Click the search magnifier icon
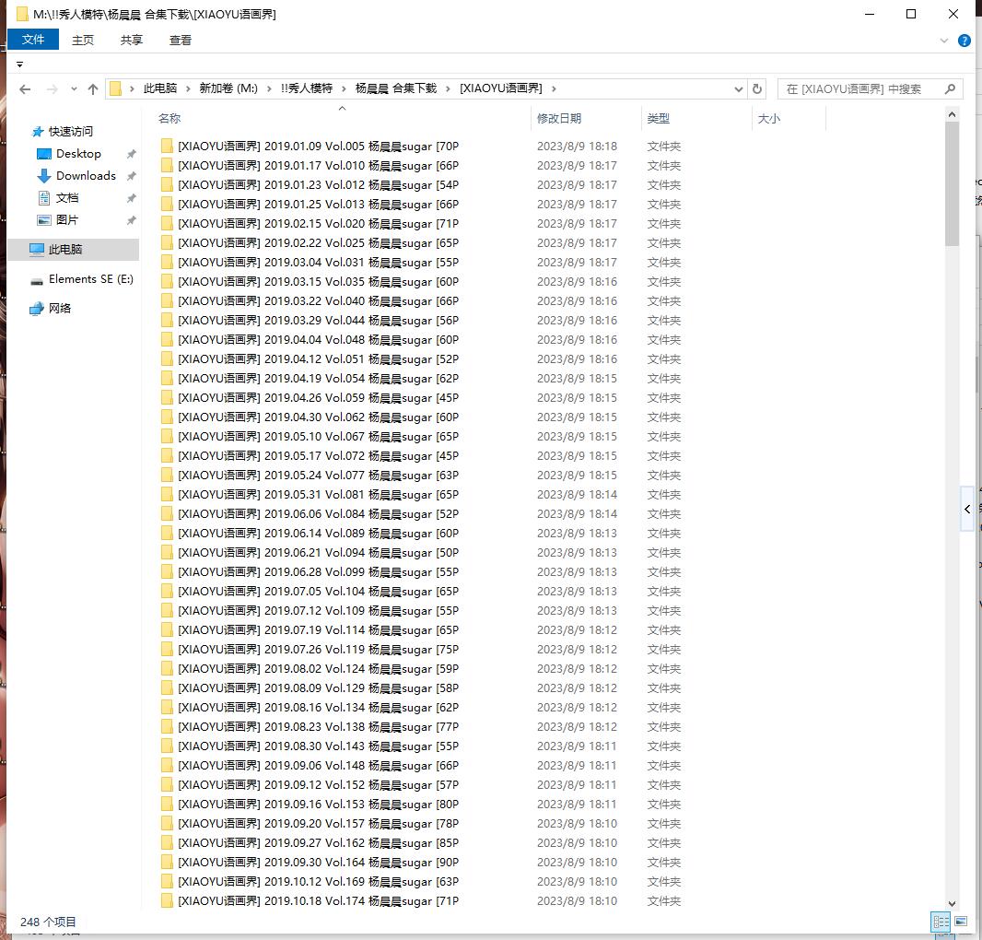Viewport: 982px width, 940px height. click(950, 89)
